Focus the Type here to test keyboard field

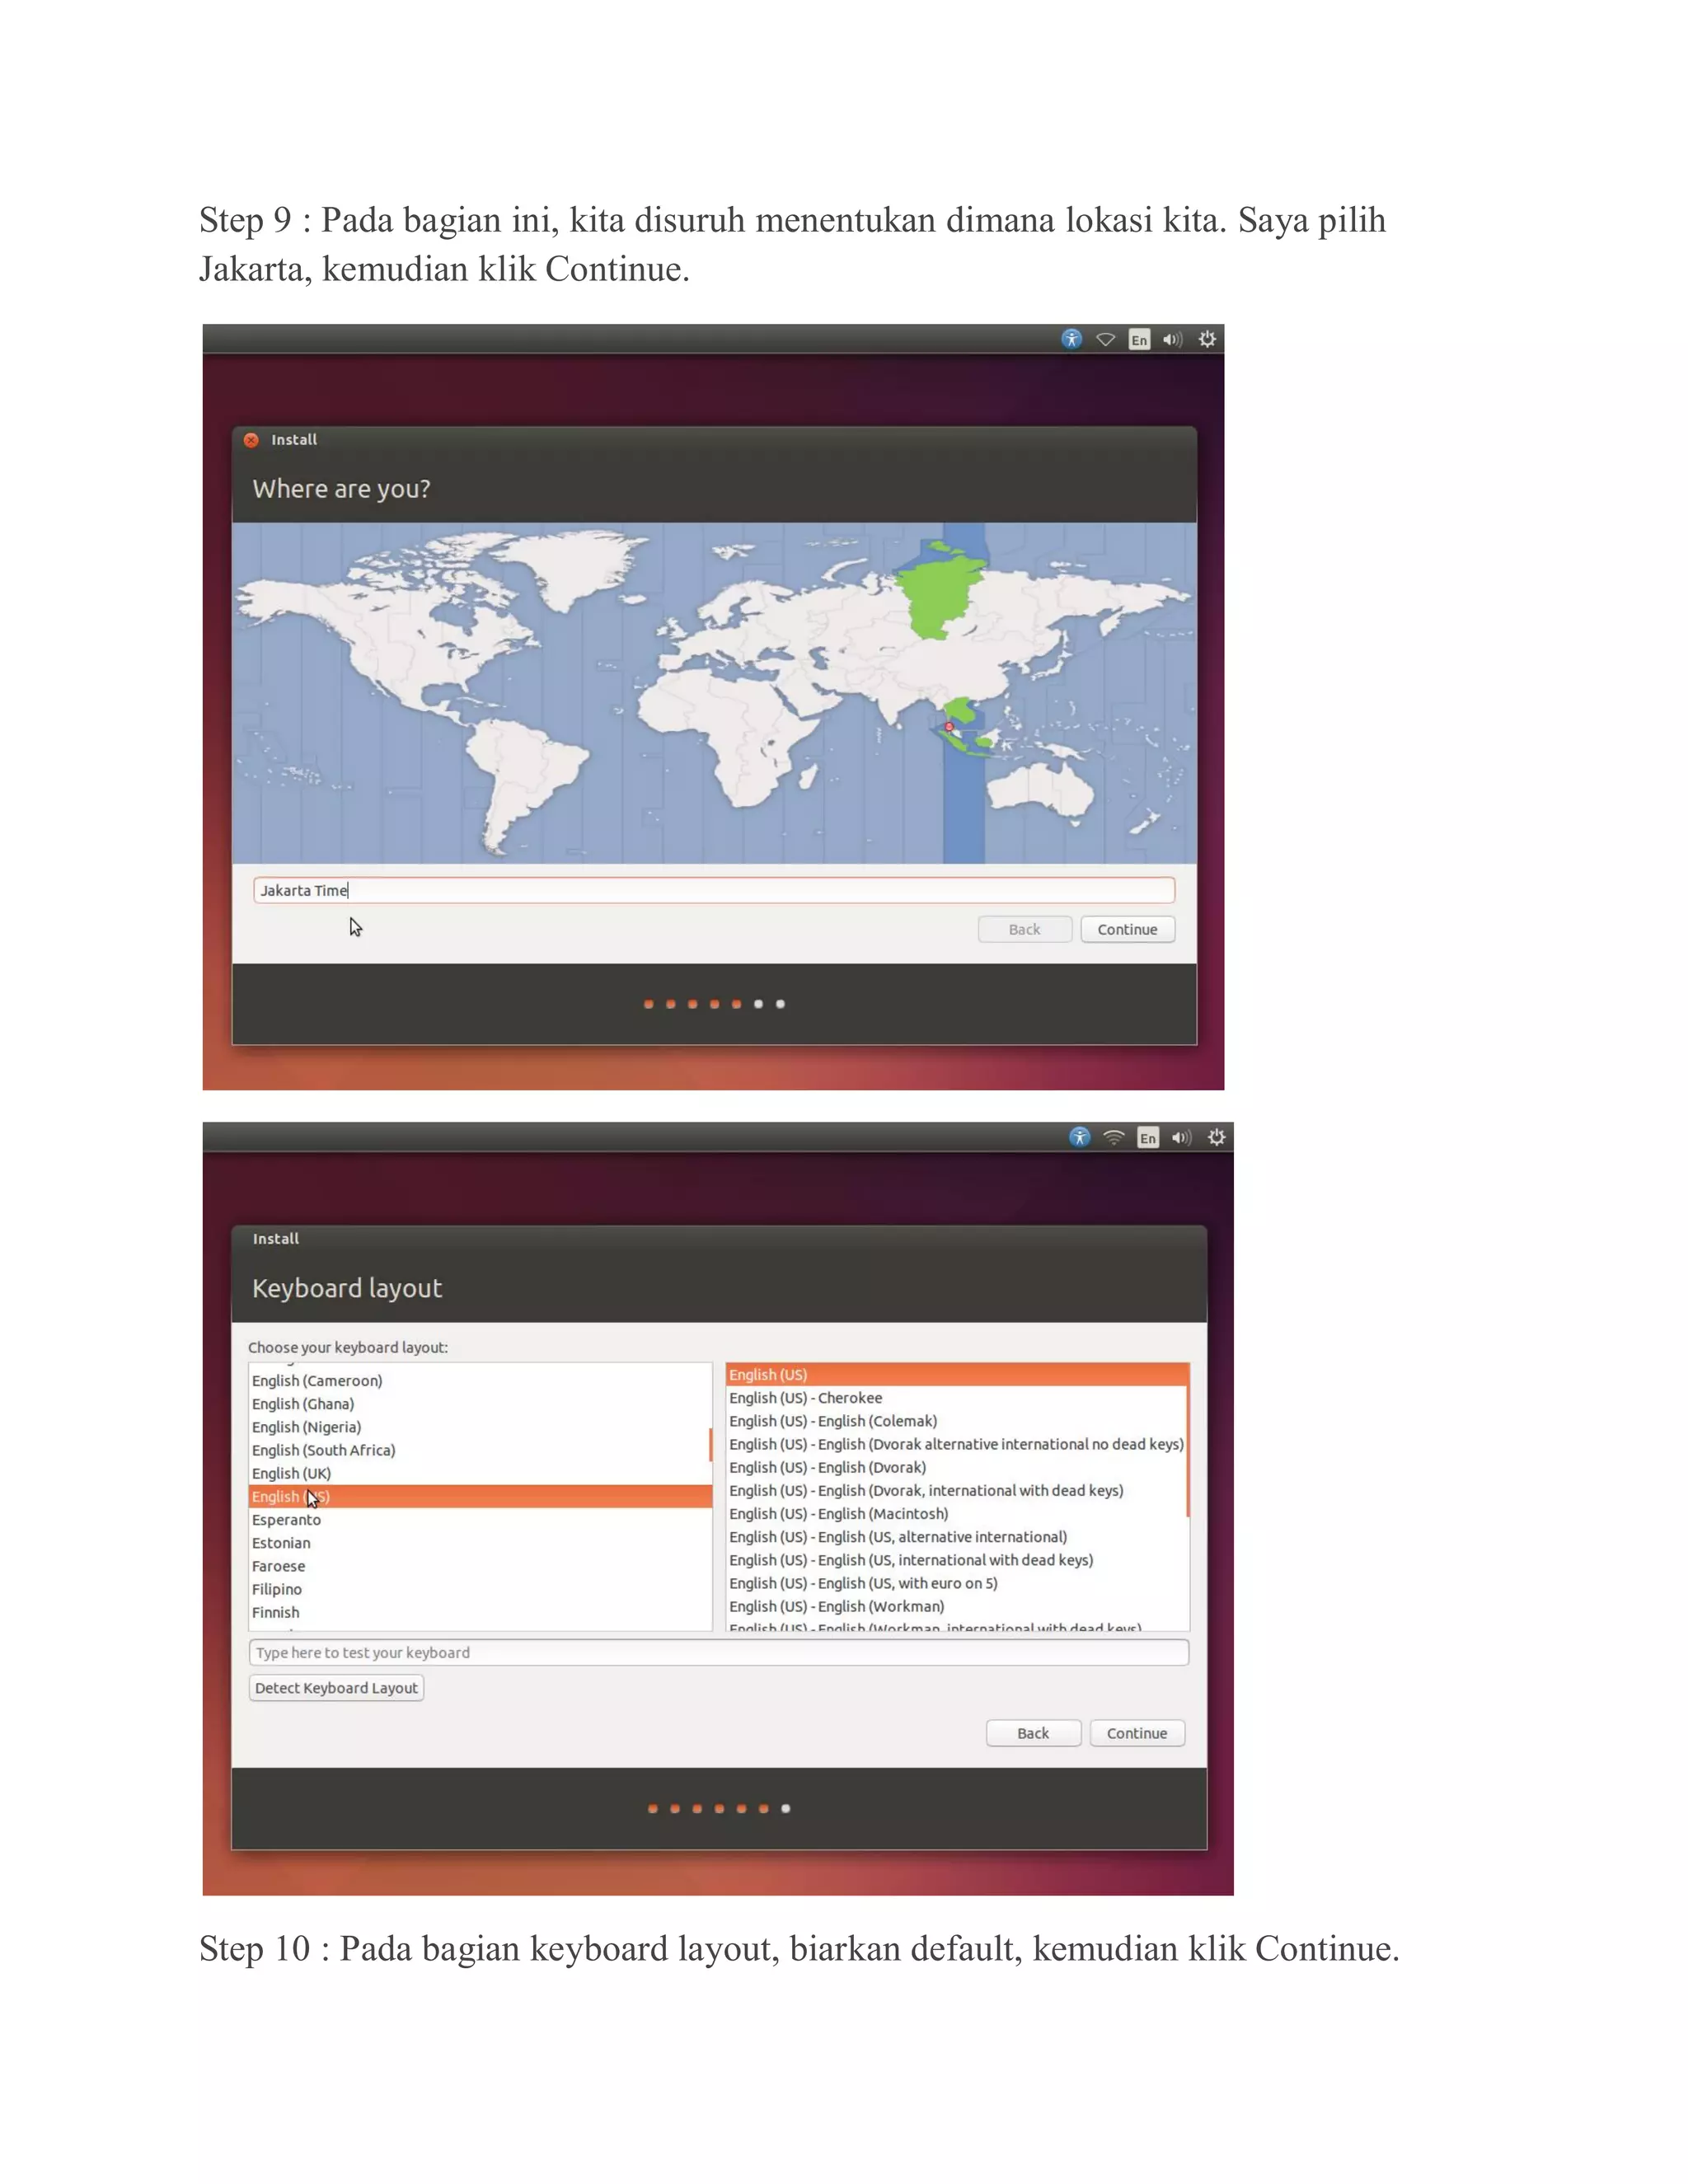click(718, 1652)
